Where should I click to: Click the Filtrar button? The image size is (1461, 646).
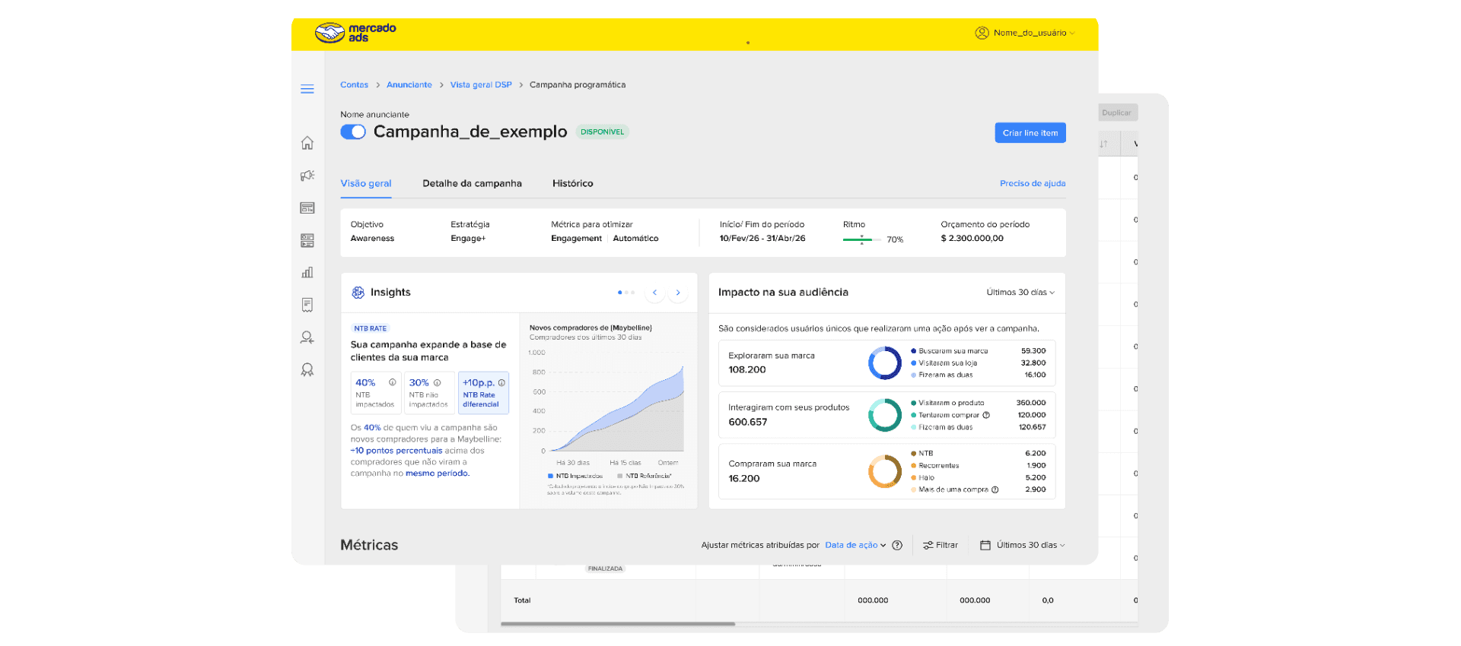pyautogui.click(x=941, y=545)
